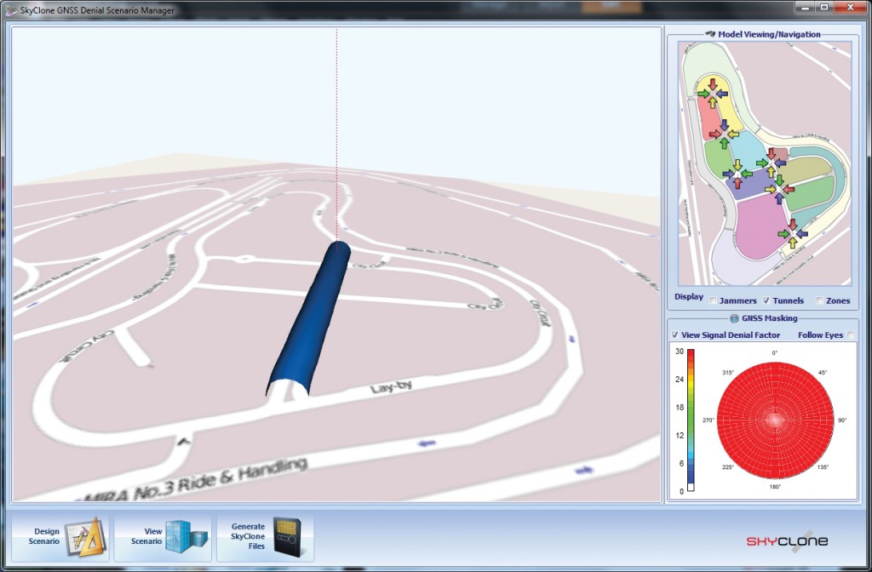Disable the Tunnels display checkbox
This screenshot has height=572, width=872.
tap(766, 300)
